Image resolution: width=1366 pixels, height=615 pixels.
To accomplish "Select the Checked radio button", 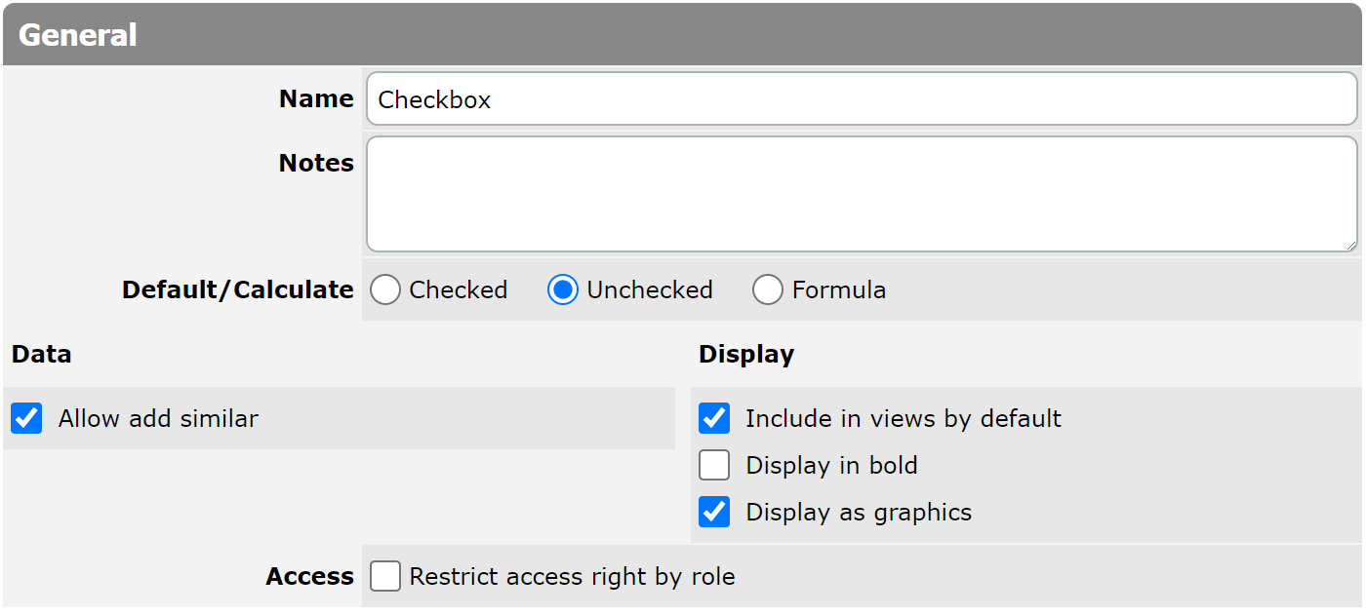I will (385, 289).
